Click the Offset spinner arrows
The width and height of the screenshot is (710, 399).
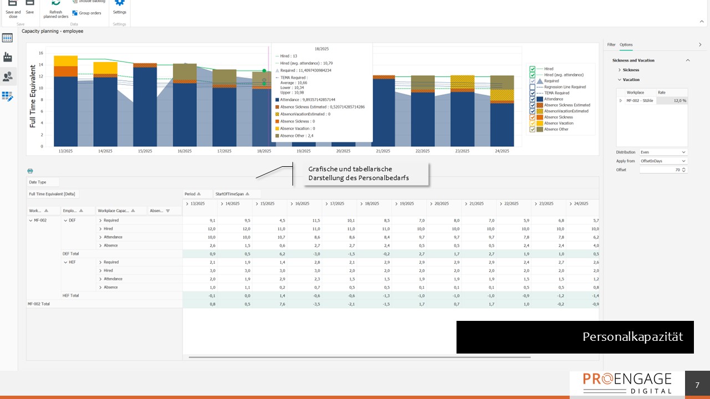point(684,170)
